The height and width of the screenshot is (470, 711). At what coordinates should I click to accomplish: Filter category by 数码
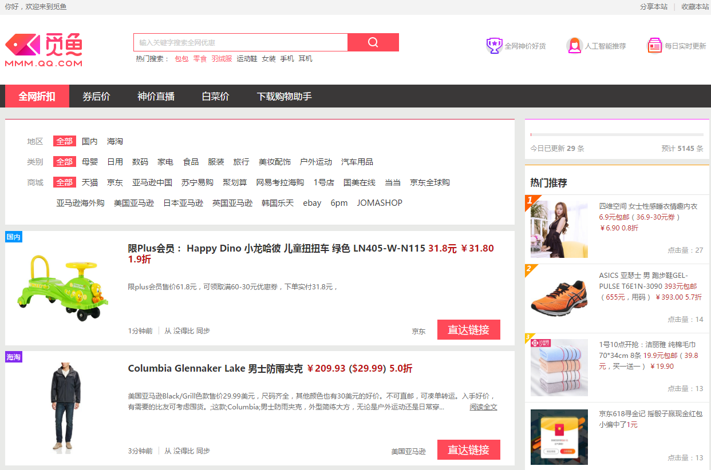click(x=140, y=162)
